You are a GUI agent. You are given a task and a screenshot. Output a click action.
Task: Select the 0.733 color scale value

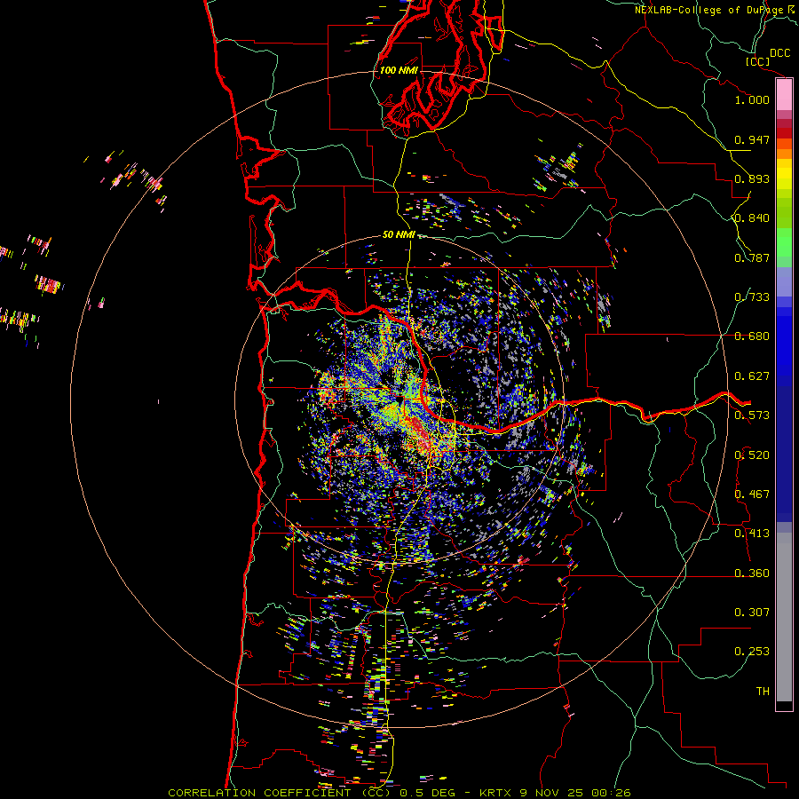click(752, 297)
